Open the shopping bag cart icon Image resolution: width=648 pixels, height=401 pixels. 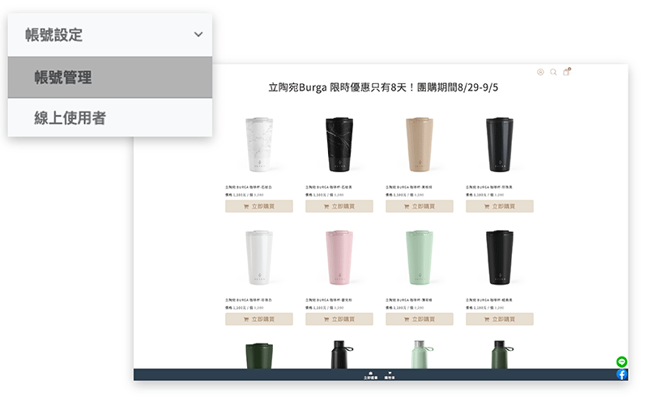566,72
